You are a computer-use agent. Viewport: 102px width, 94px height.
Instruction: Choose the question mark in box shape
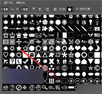(x=12, y=61)
